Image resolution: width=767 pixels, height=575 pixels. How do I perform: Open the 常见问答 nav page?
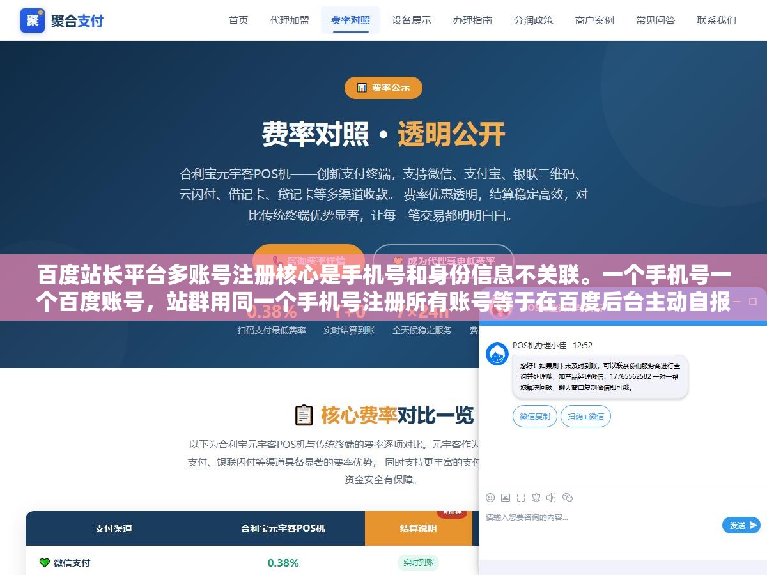[656, 20]
